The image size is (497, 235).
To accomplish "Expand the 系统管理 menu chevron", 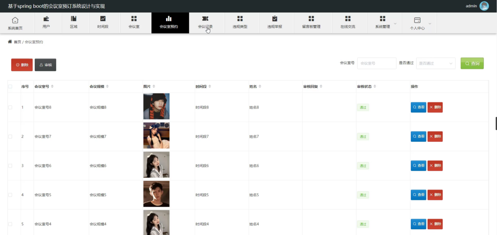I will tap(395, 23).
